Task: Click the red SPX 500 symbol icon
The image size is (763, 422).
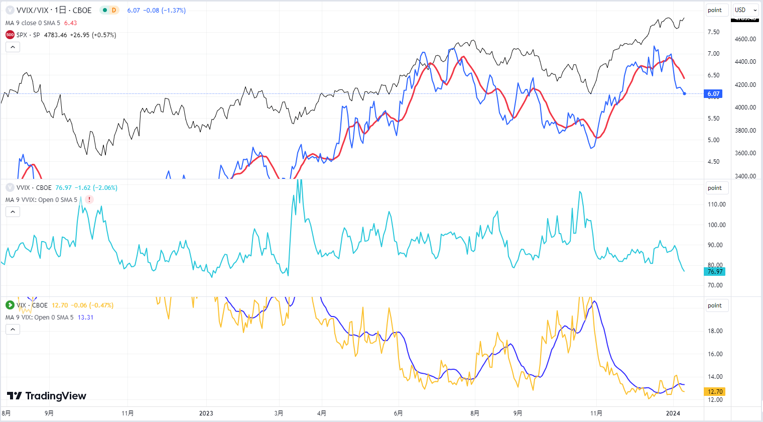Action: coord(10,35)
